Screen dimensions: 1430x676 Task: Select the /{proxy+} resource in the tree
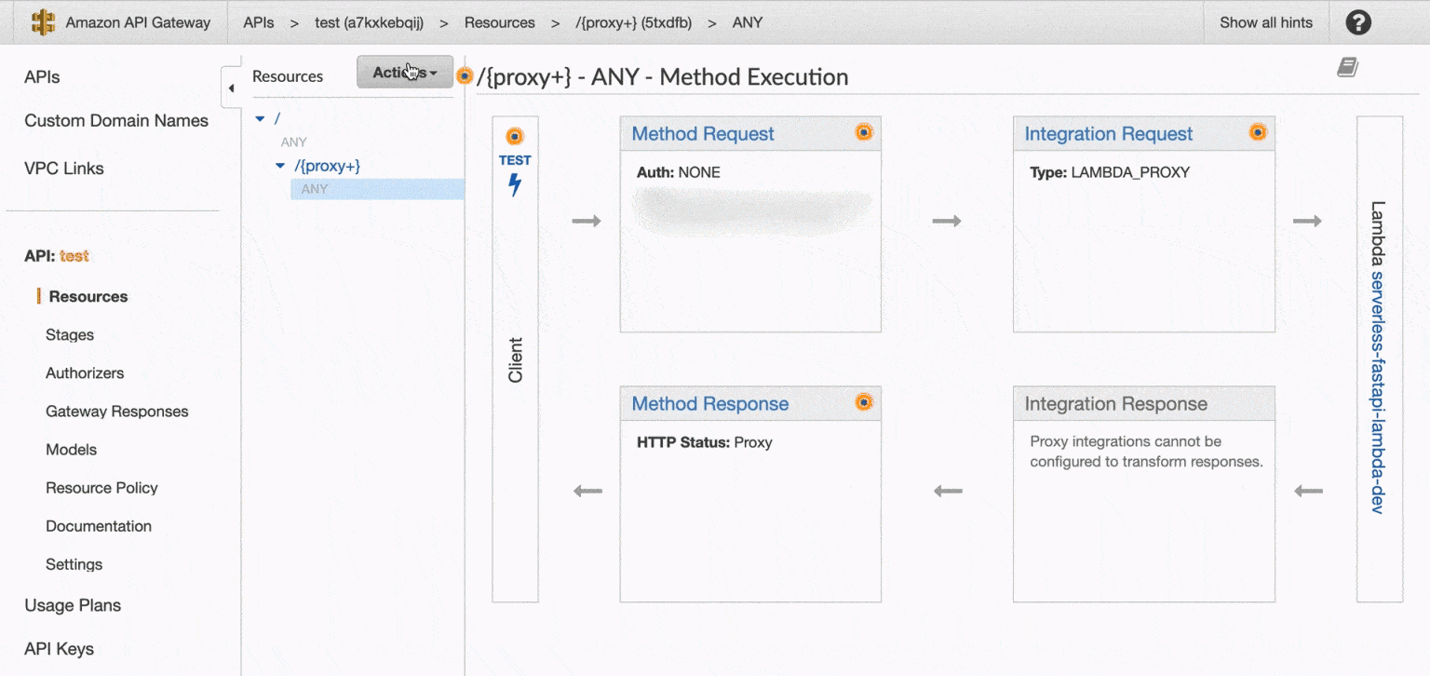point(327,166)
